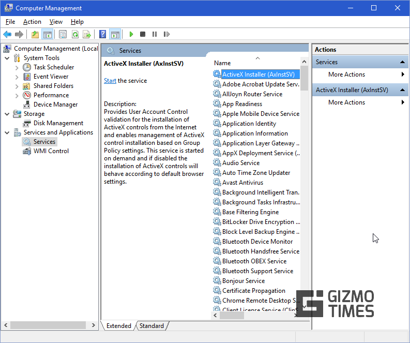The image size is (410, 343).
Task: Open More Actions under Services heading
Action: pyautogui.click(x=360, y=74)
